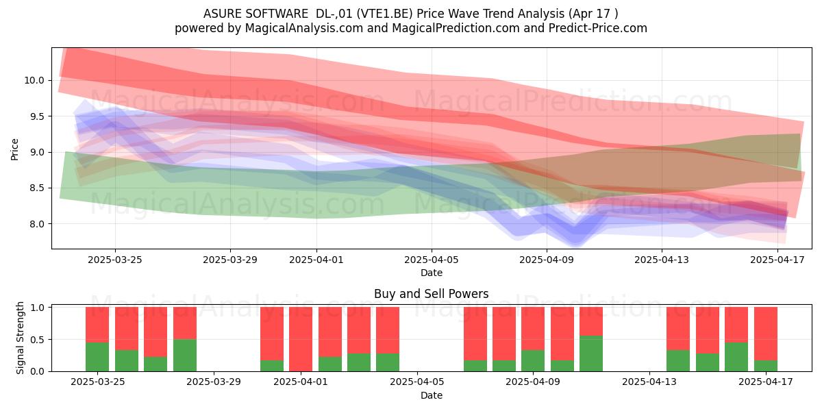
Task: Click the 2025-03-25 date tick under price chart
Action: click(115, 260)
